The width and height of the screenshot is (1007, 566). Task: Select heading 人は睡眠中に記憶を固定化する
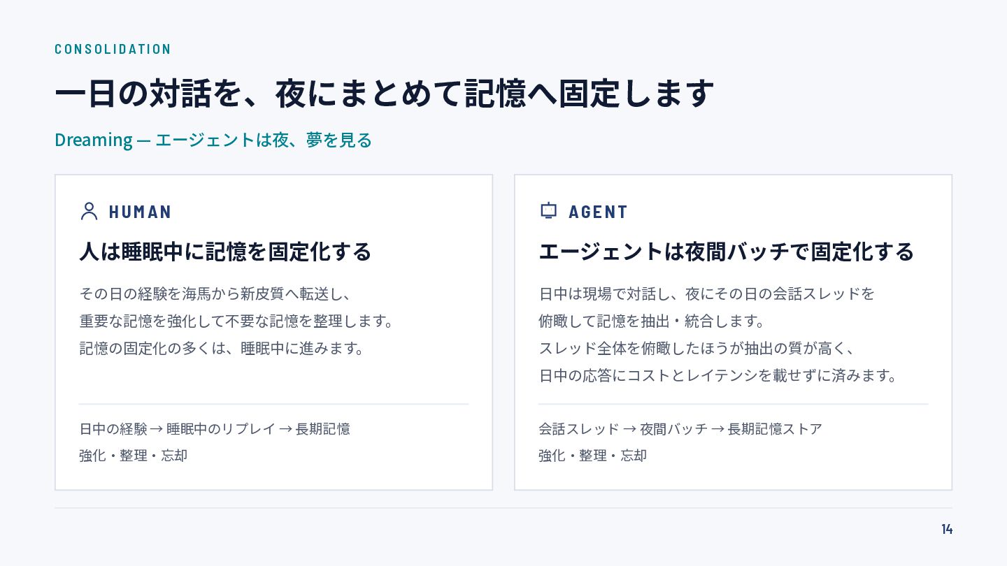(225, 252)
